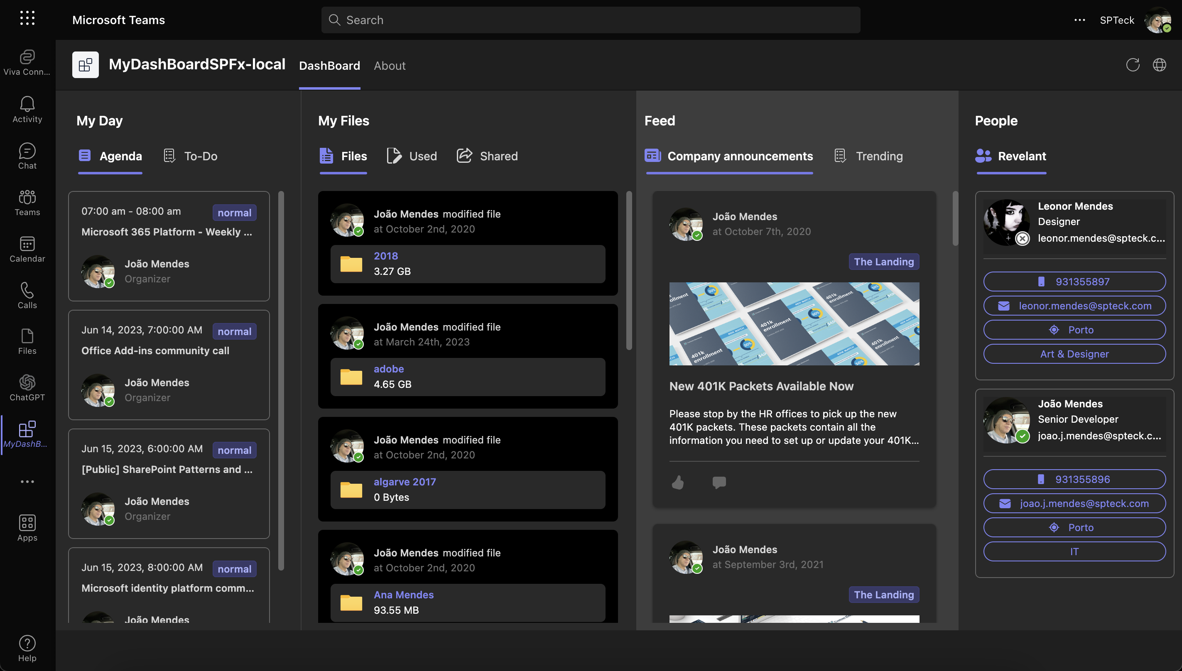Like the 401K Packets post
Screen dimensions: 1182x671
[678, 482]
